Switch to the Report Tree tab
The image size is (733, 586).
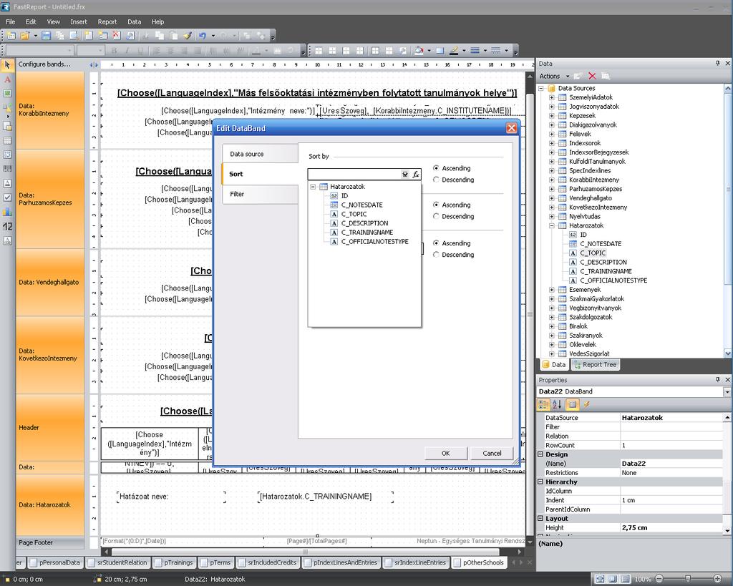coord(595,364)
